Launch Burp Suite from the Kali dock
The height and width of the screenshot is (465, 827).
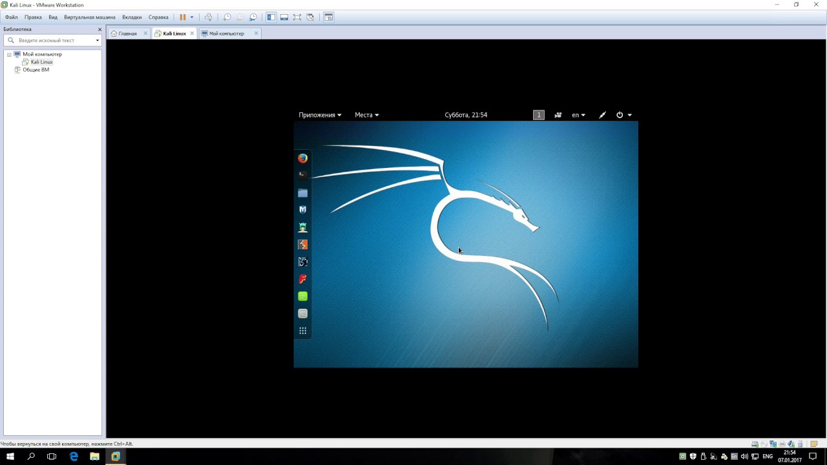coord(302,245)
